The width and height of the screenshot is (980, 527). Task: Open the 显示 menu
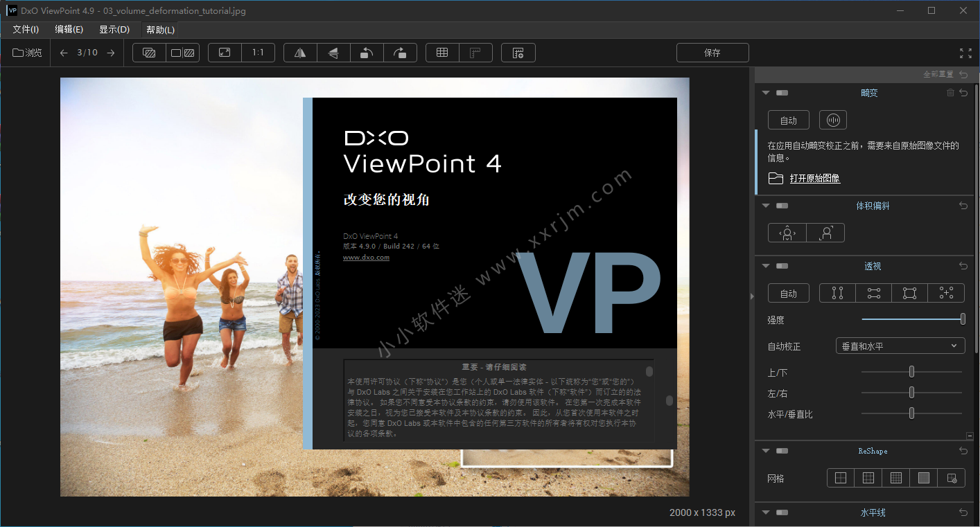click(114, 30)
